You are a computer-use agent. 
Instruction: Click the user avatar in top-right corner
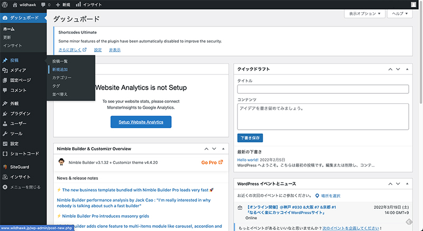(x=413, y=4)
